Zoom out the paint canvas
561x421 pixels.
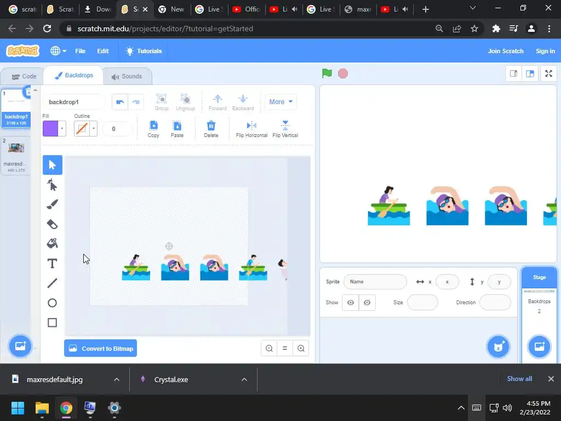269,348
